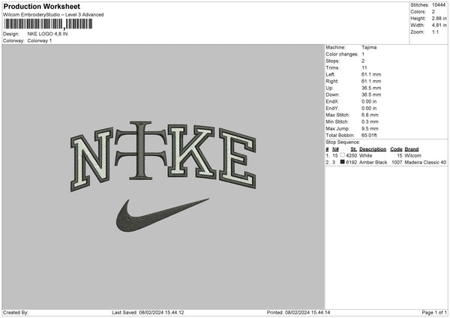
Task: Click the Colors value 2
Action: click(x=433, y=12)
